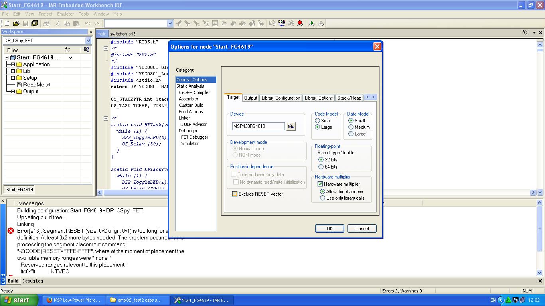Click the Download and Debug icon
Image resolution: width=545 pixels, height=306 pixels.
(x=312, y=24)
